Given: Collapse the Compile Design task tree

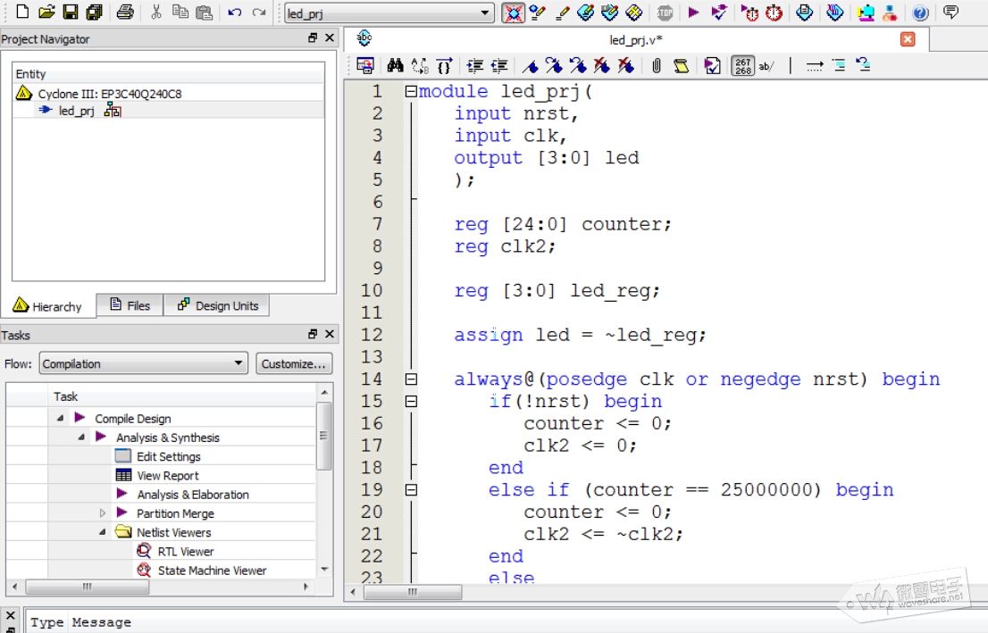Looking at the screenshot, I should [x=60, y=418].
